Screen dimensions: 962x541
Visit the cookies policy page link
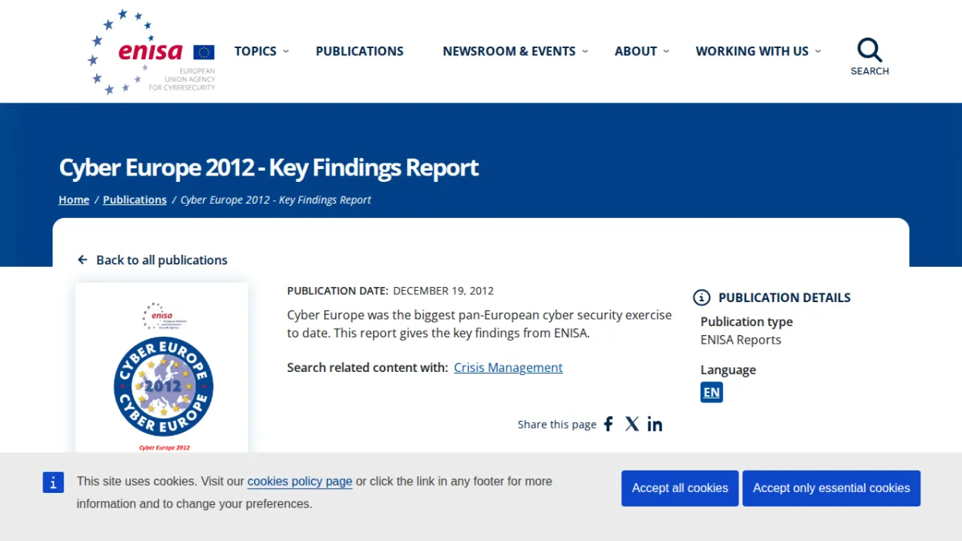(x=300, y=482)
